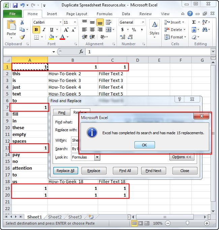Click the Undo arrow icon

tap(23, 5)
